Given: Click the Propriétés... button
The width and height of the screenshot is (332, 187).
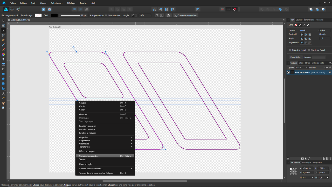Looking at the screenshot, I should point(296,57).
